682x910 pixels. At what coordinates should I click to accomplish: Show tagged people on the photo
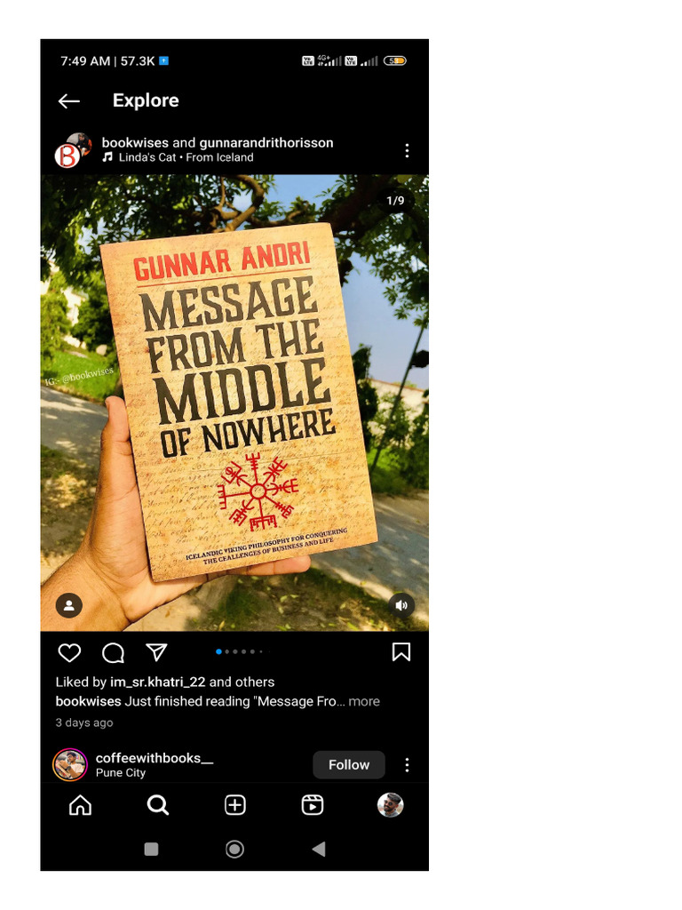click(x=69, y=605)
